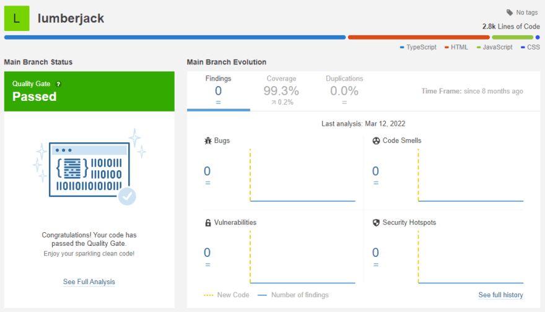Click the TypeScript legend entry
This screenshot has width=545, height=312.
(x=418, y=47)
